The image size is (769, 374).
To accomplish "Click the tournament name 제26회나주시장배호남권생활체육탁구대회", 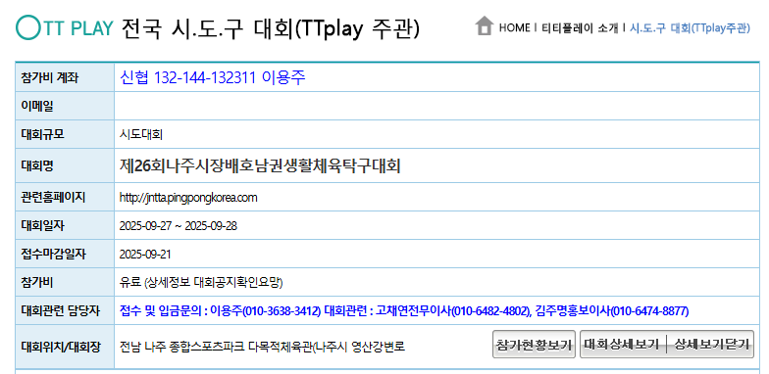I will point(260,166).
